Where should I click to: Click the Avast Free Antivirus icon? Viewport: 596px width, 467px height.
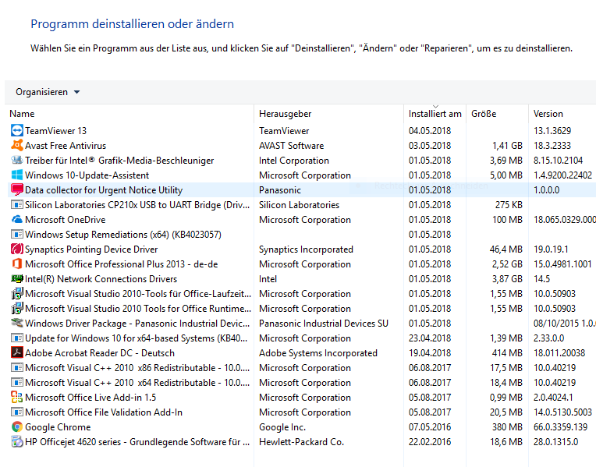(16, 146)
